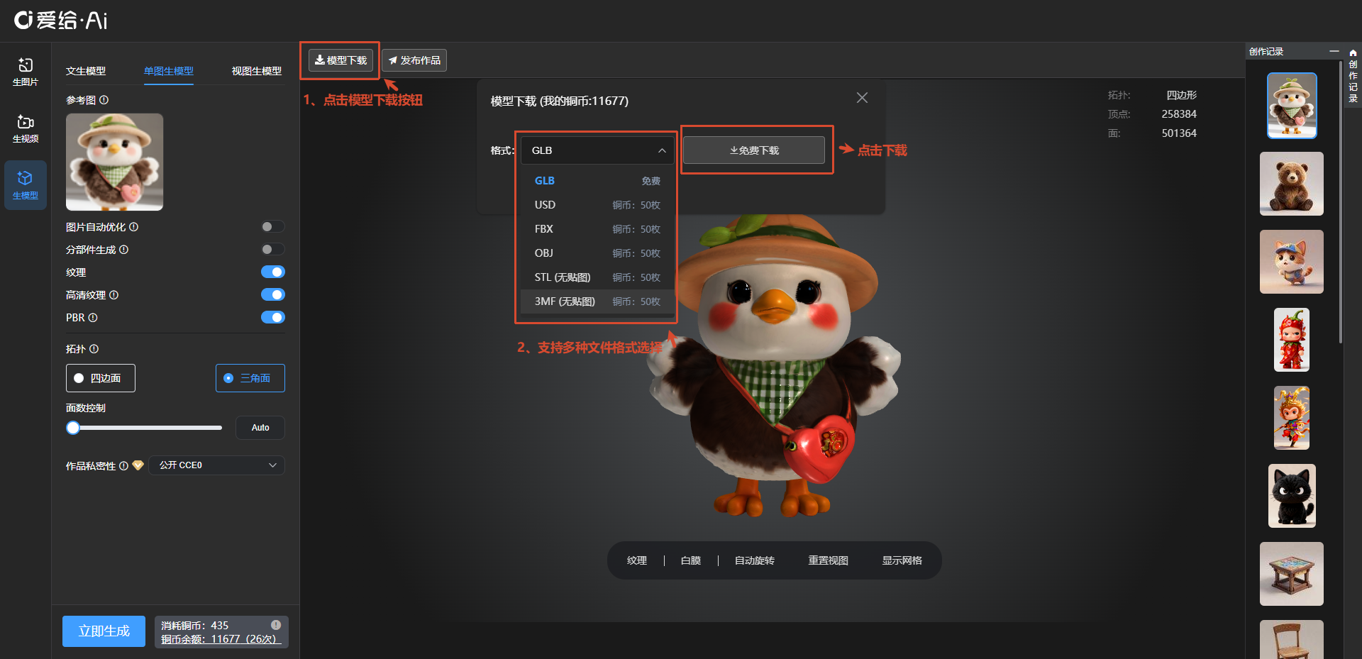Click the info icon beside 参考图
1362x659 pixels.
click(x=104, y=100)
